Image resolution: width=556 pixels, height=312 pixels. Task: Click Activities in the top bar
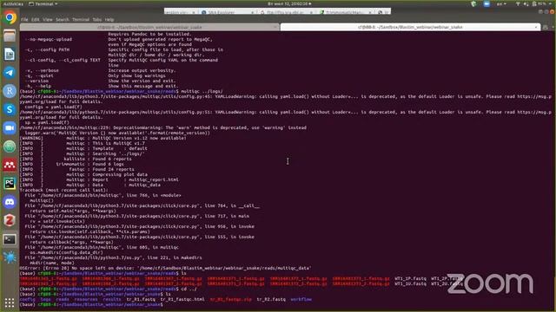(13, 3)
